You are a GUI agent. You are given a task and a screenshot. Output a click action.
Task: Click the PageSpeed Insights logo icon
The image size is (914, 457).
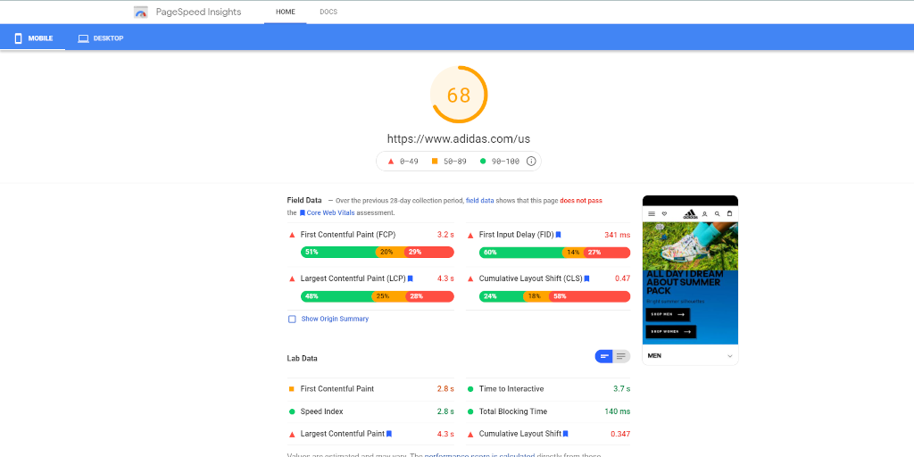(140, 12)
